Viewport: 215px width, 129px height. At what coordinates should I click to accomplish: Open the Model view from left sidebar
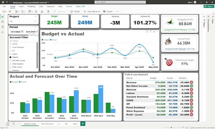pyautogui.click(x=3, y=27)
